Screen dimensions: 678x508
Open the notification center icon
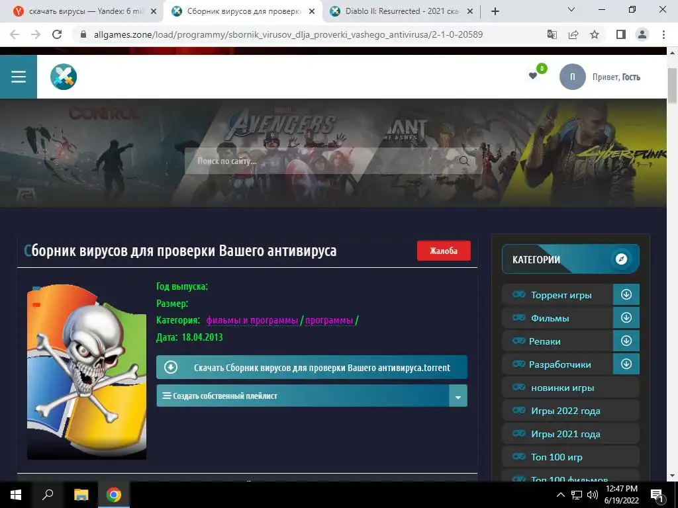tap(657, 495)
